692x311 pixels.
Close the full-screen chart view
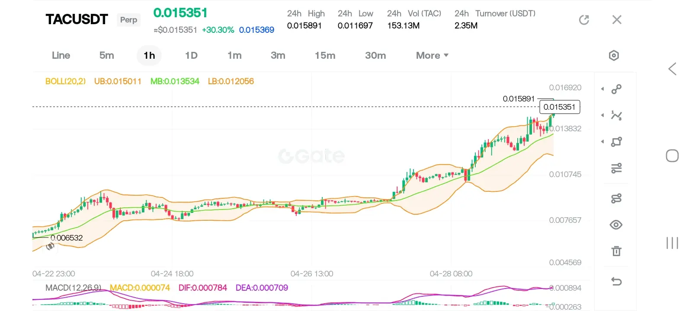[617, 20]
